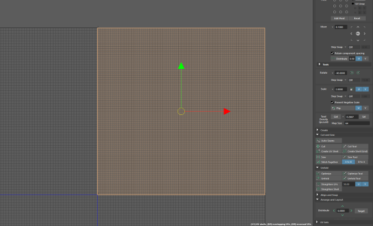Toggle Straighten UVs V axis

(365, 184)
